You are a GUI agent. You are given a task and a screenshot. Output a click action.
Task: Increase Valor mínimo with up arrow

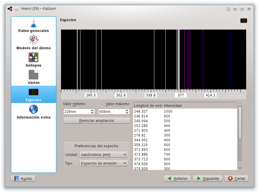tap(92, 110)
